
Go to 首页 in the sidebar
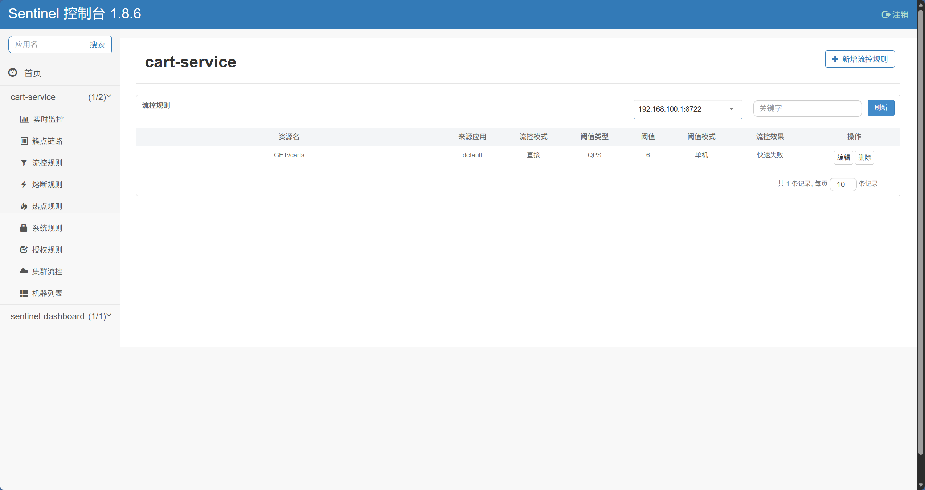click(x=33, y=73)
